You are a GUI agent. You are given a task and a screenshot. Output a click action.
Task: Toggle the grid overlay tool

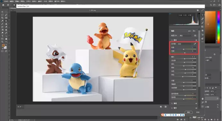click(203, 107)
